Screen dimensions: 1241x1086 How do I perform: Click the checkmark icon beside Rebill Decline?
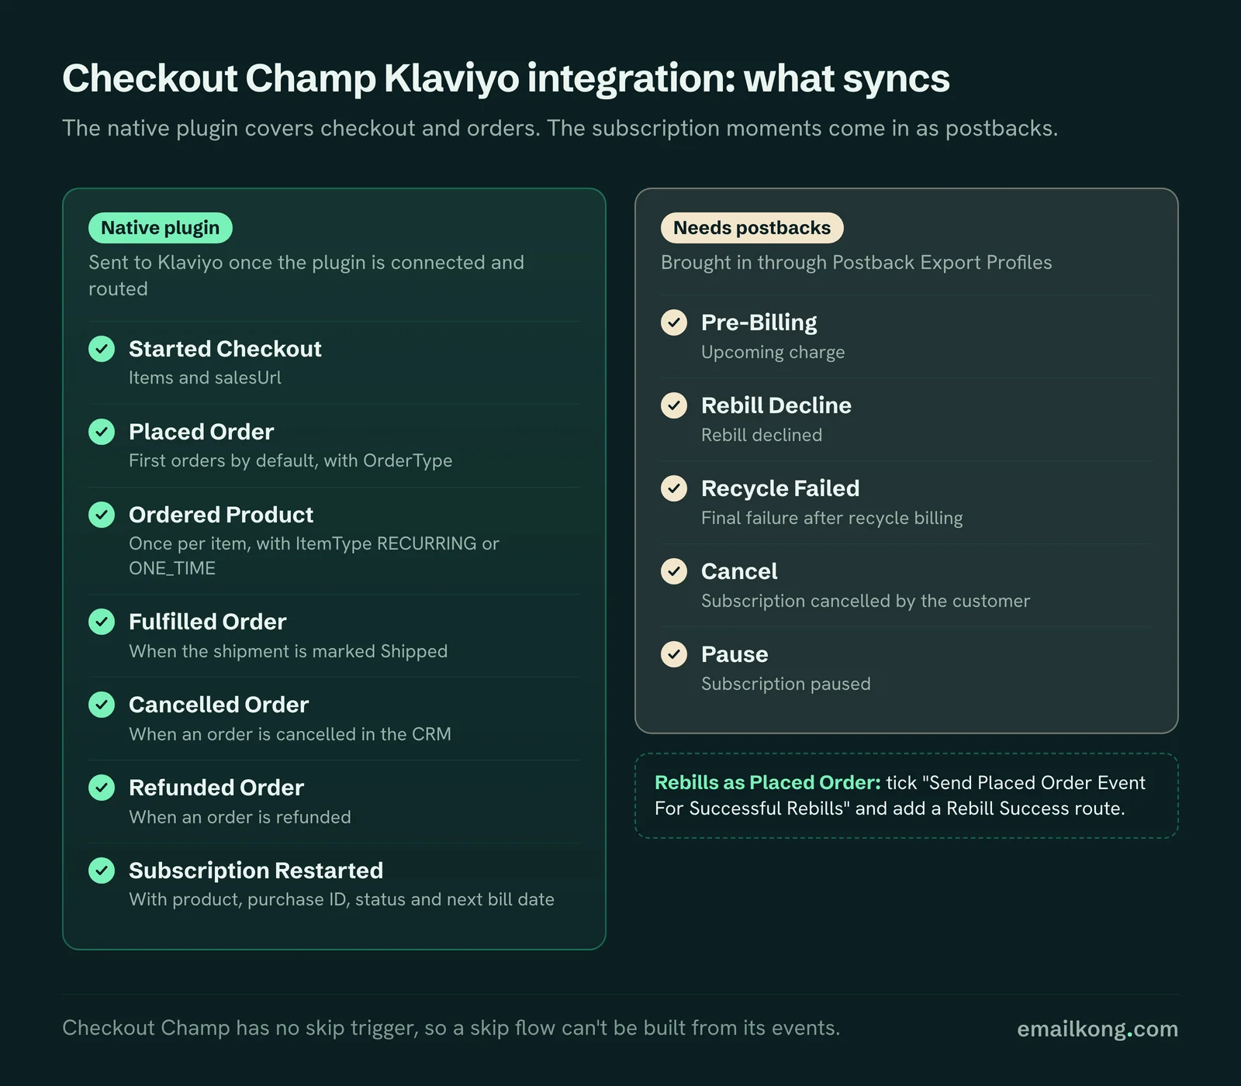[x=674, y=405]
